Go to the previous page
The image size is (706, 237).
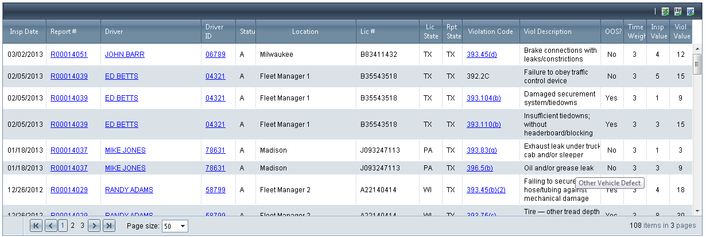pyautogui.click(x=51, y=226)
